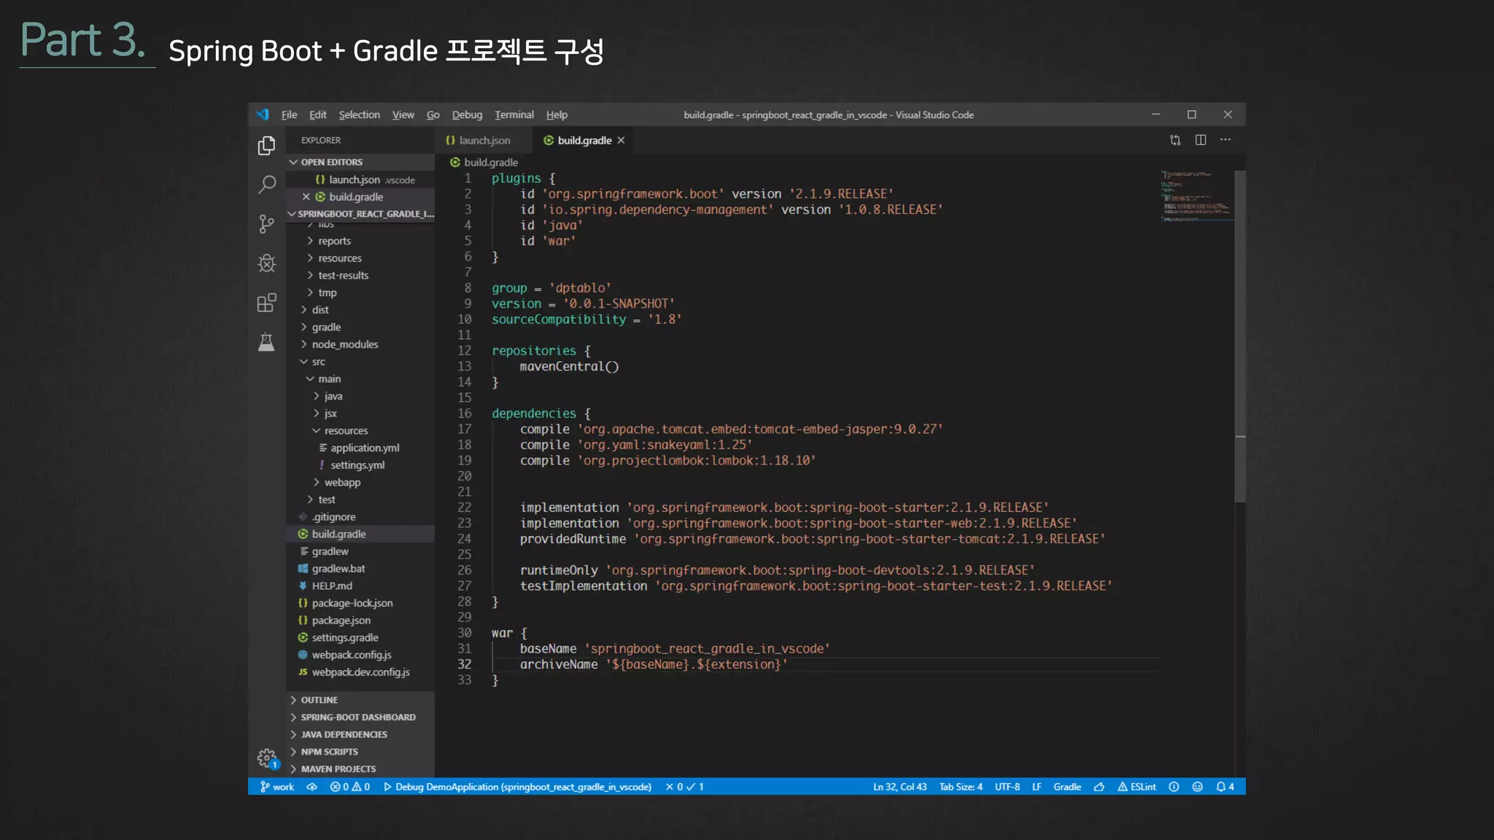Open the feedback smiley icon
The height and width of the screenshot is (840, 1494).
[x=1197, y=787]
